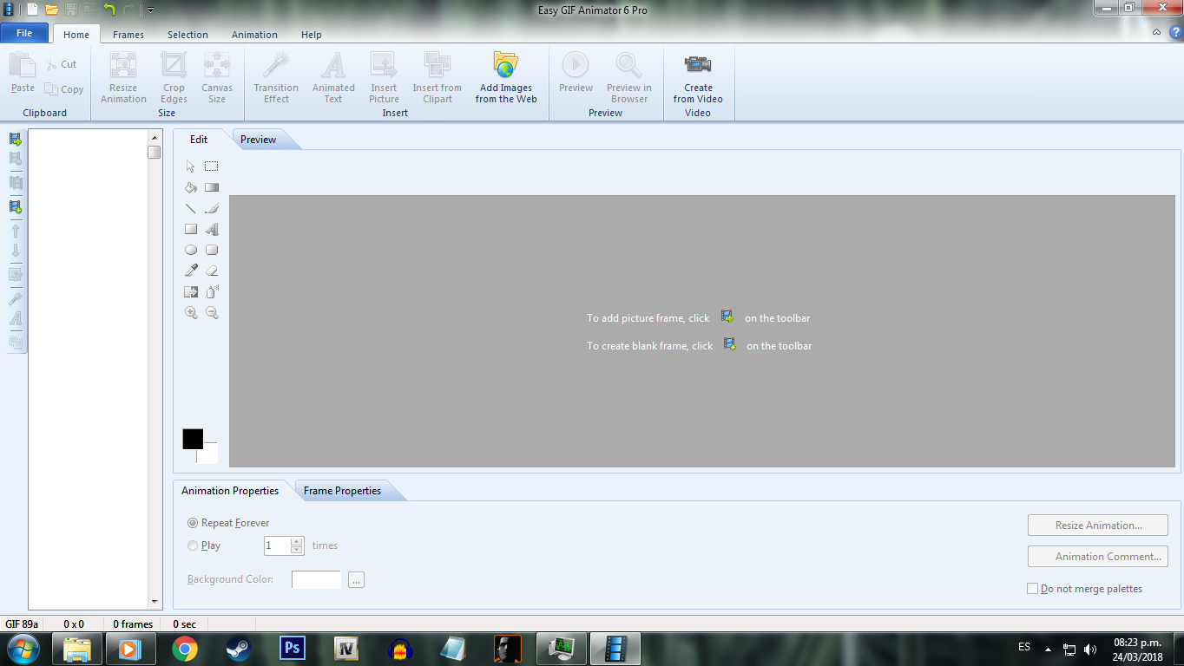Select the gradient fill tool
The image size is (1184, 666).
click(x=212, y=187)
